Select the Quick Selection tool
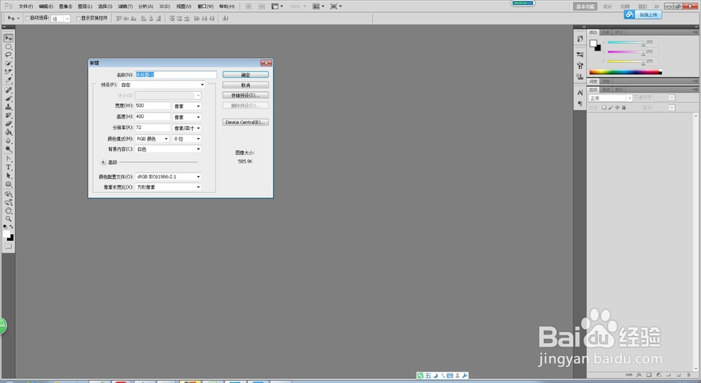This screenshot has width=701, height=383. coord(8,64)
